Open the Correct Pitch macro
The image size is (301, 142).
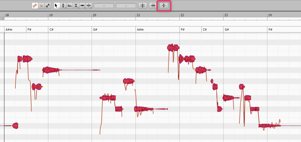[143, 6]
